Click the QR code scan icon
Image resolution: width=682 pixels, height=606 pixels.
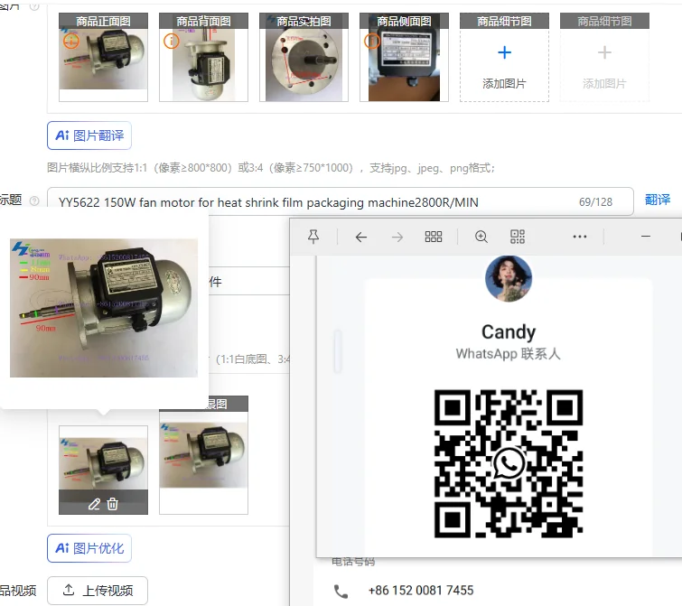coord(518,237)
